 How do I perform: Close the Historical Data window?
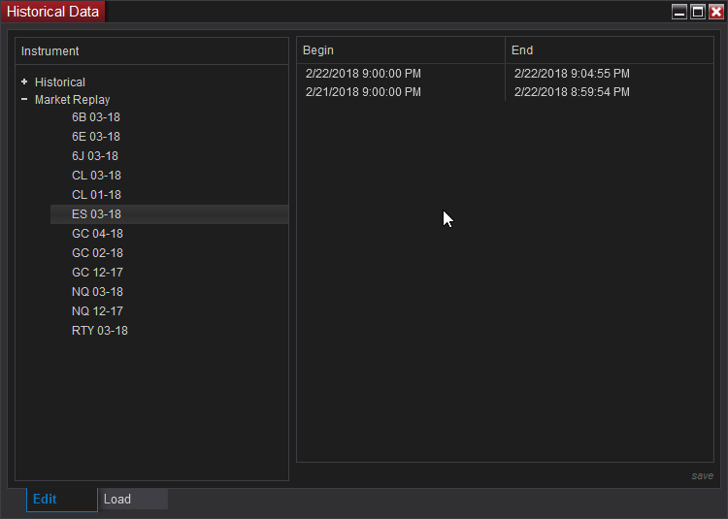tap(716, 12)
